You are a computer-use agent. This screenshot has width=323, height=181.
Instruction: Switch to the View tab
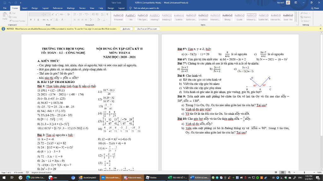pyautogui.click(x=92, y=8)
